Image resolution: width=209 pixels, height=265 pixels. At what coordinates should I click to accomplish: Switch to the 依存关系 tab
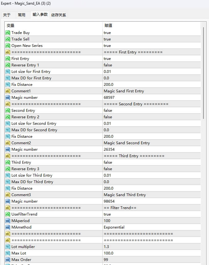click(x=59, y=15)
